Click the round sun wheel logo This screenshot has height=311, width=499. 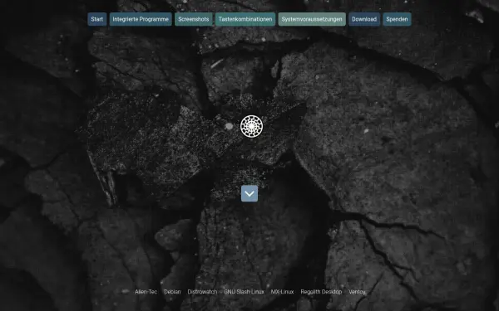[251, 126]
